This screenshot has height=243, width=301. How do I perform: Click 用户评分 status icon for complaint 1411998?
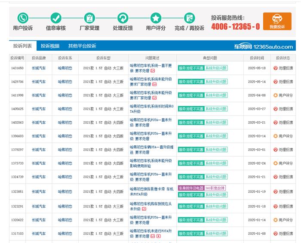(276, 95)
